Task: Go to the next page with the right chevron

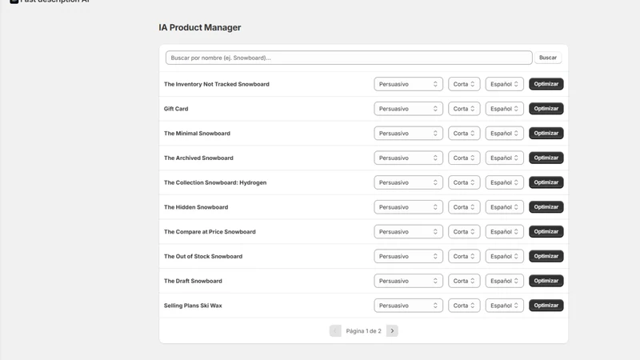Action: coord(392,330)
